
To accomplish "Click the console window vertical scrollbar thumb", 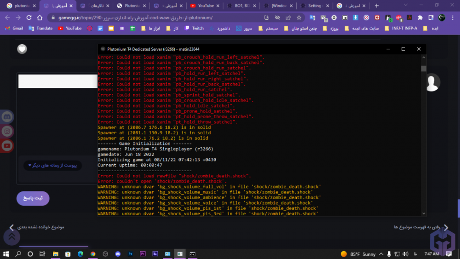I will (x=424, y=69).
